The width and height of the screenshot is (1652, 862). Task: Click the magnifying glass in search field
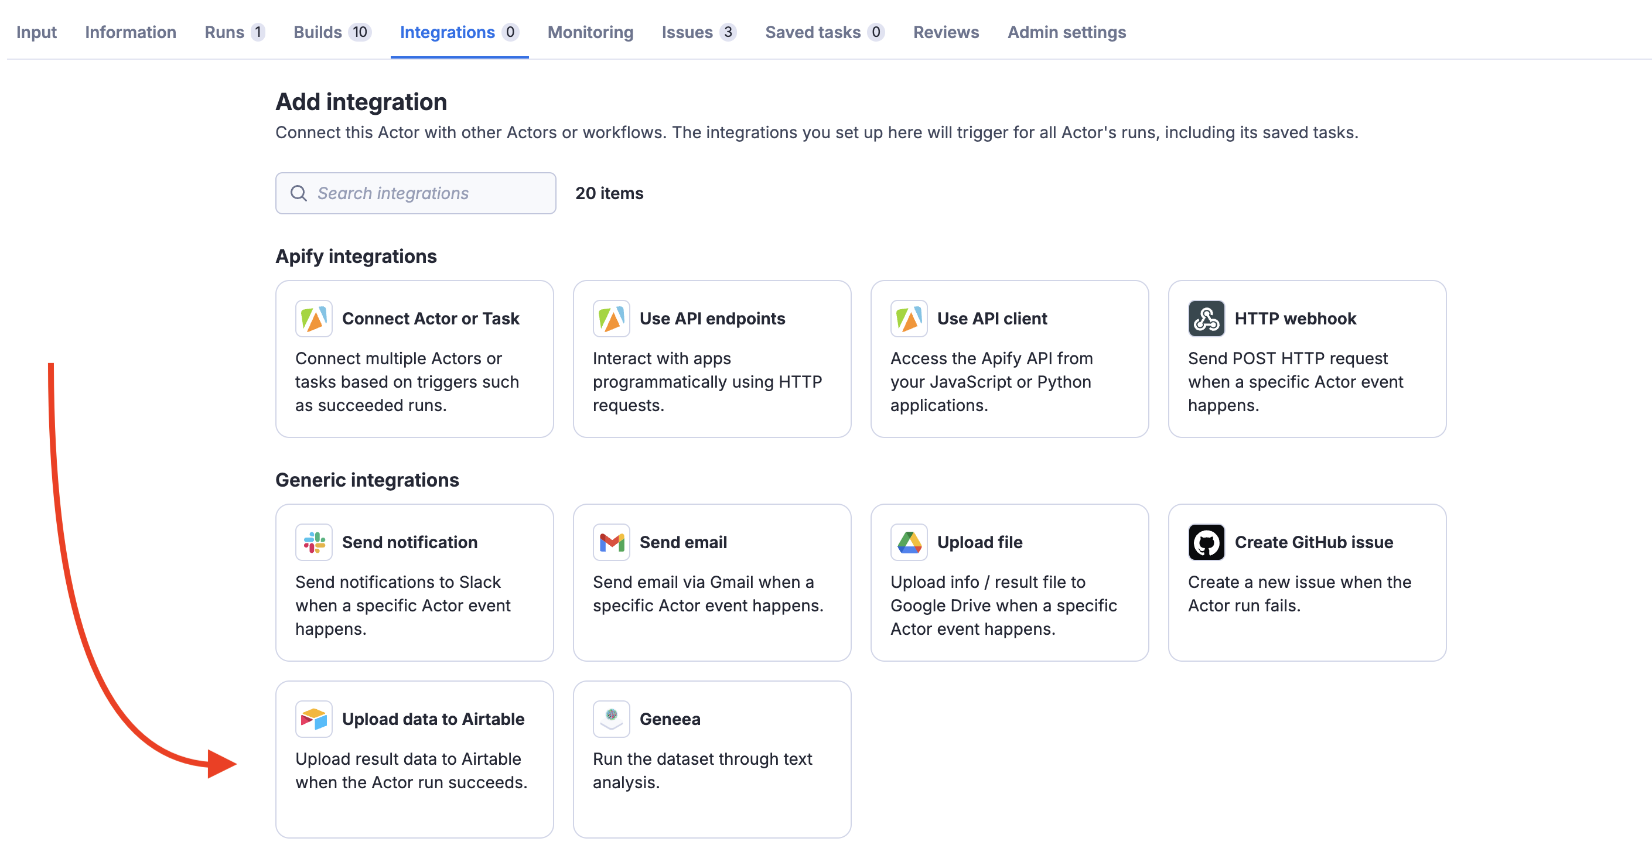[299, 192]
